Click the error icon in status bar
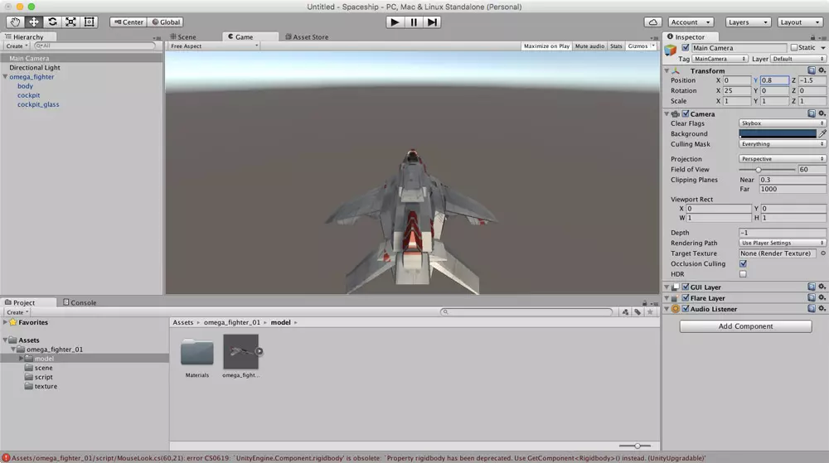The image size is (829, 463). 6,458
